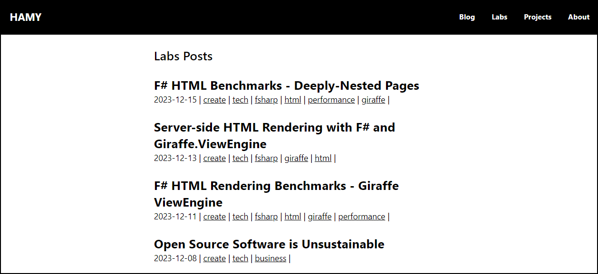The image size is (598, 274).
Task: Open 'Server-side HTML Rendering with F# and Giraffe.ViewEngine'
Action: (274, 135)
